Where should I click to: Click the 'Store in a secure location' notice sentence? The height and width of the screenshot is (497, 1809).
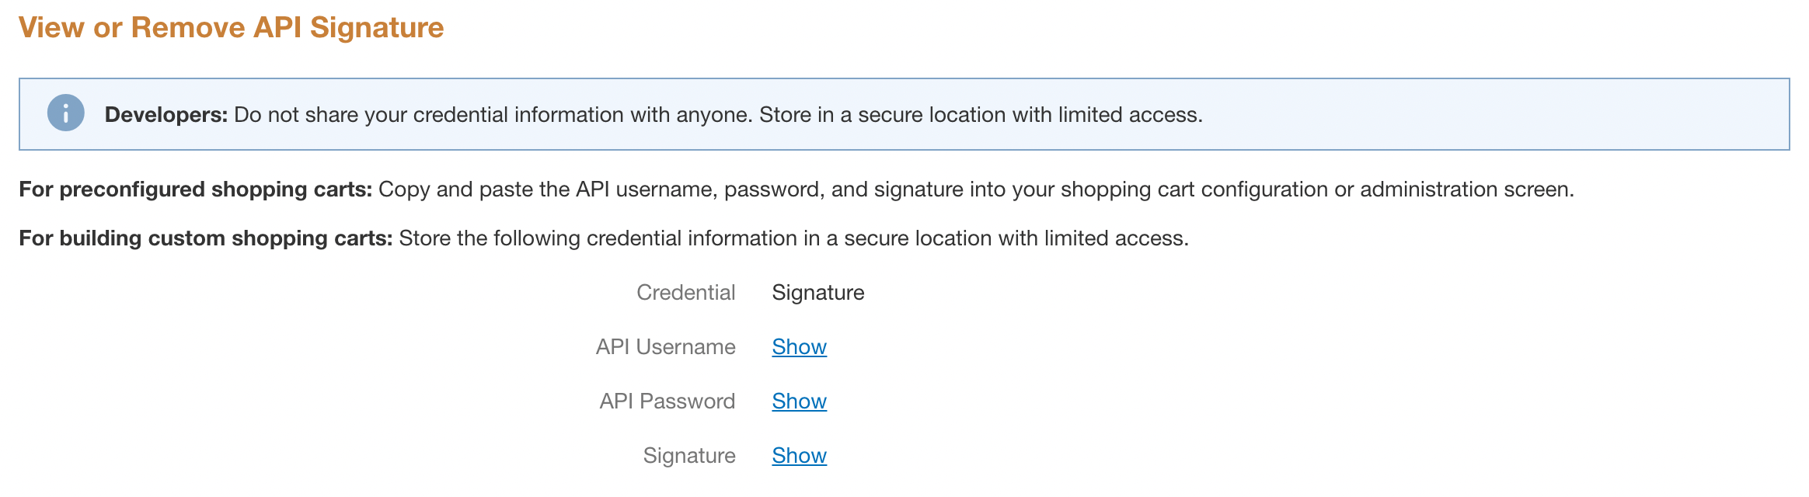click(981, 115)
